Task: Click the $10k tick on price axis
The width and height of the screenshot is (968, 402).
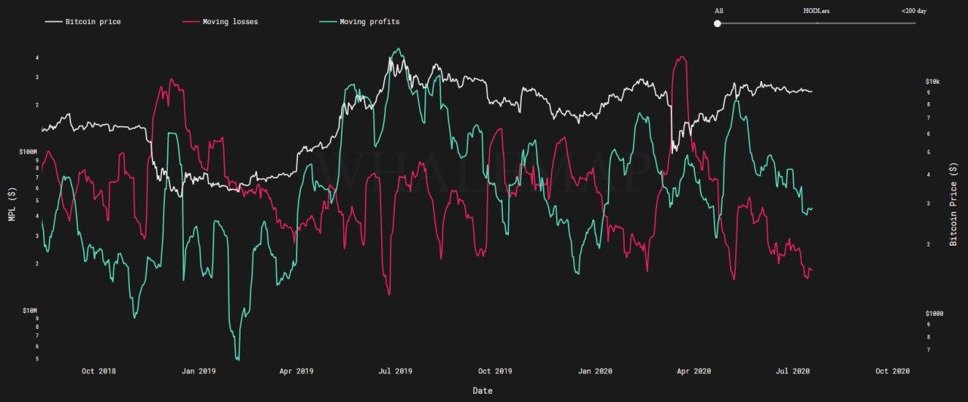Action: 932,82
